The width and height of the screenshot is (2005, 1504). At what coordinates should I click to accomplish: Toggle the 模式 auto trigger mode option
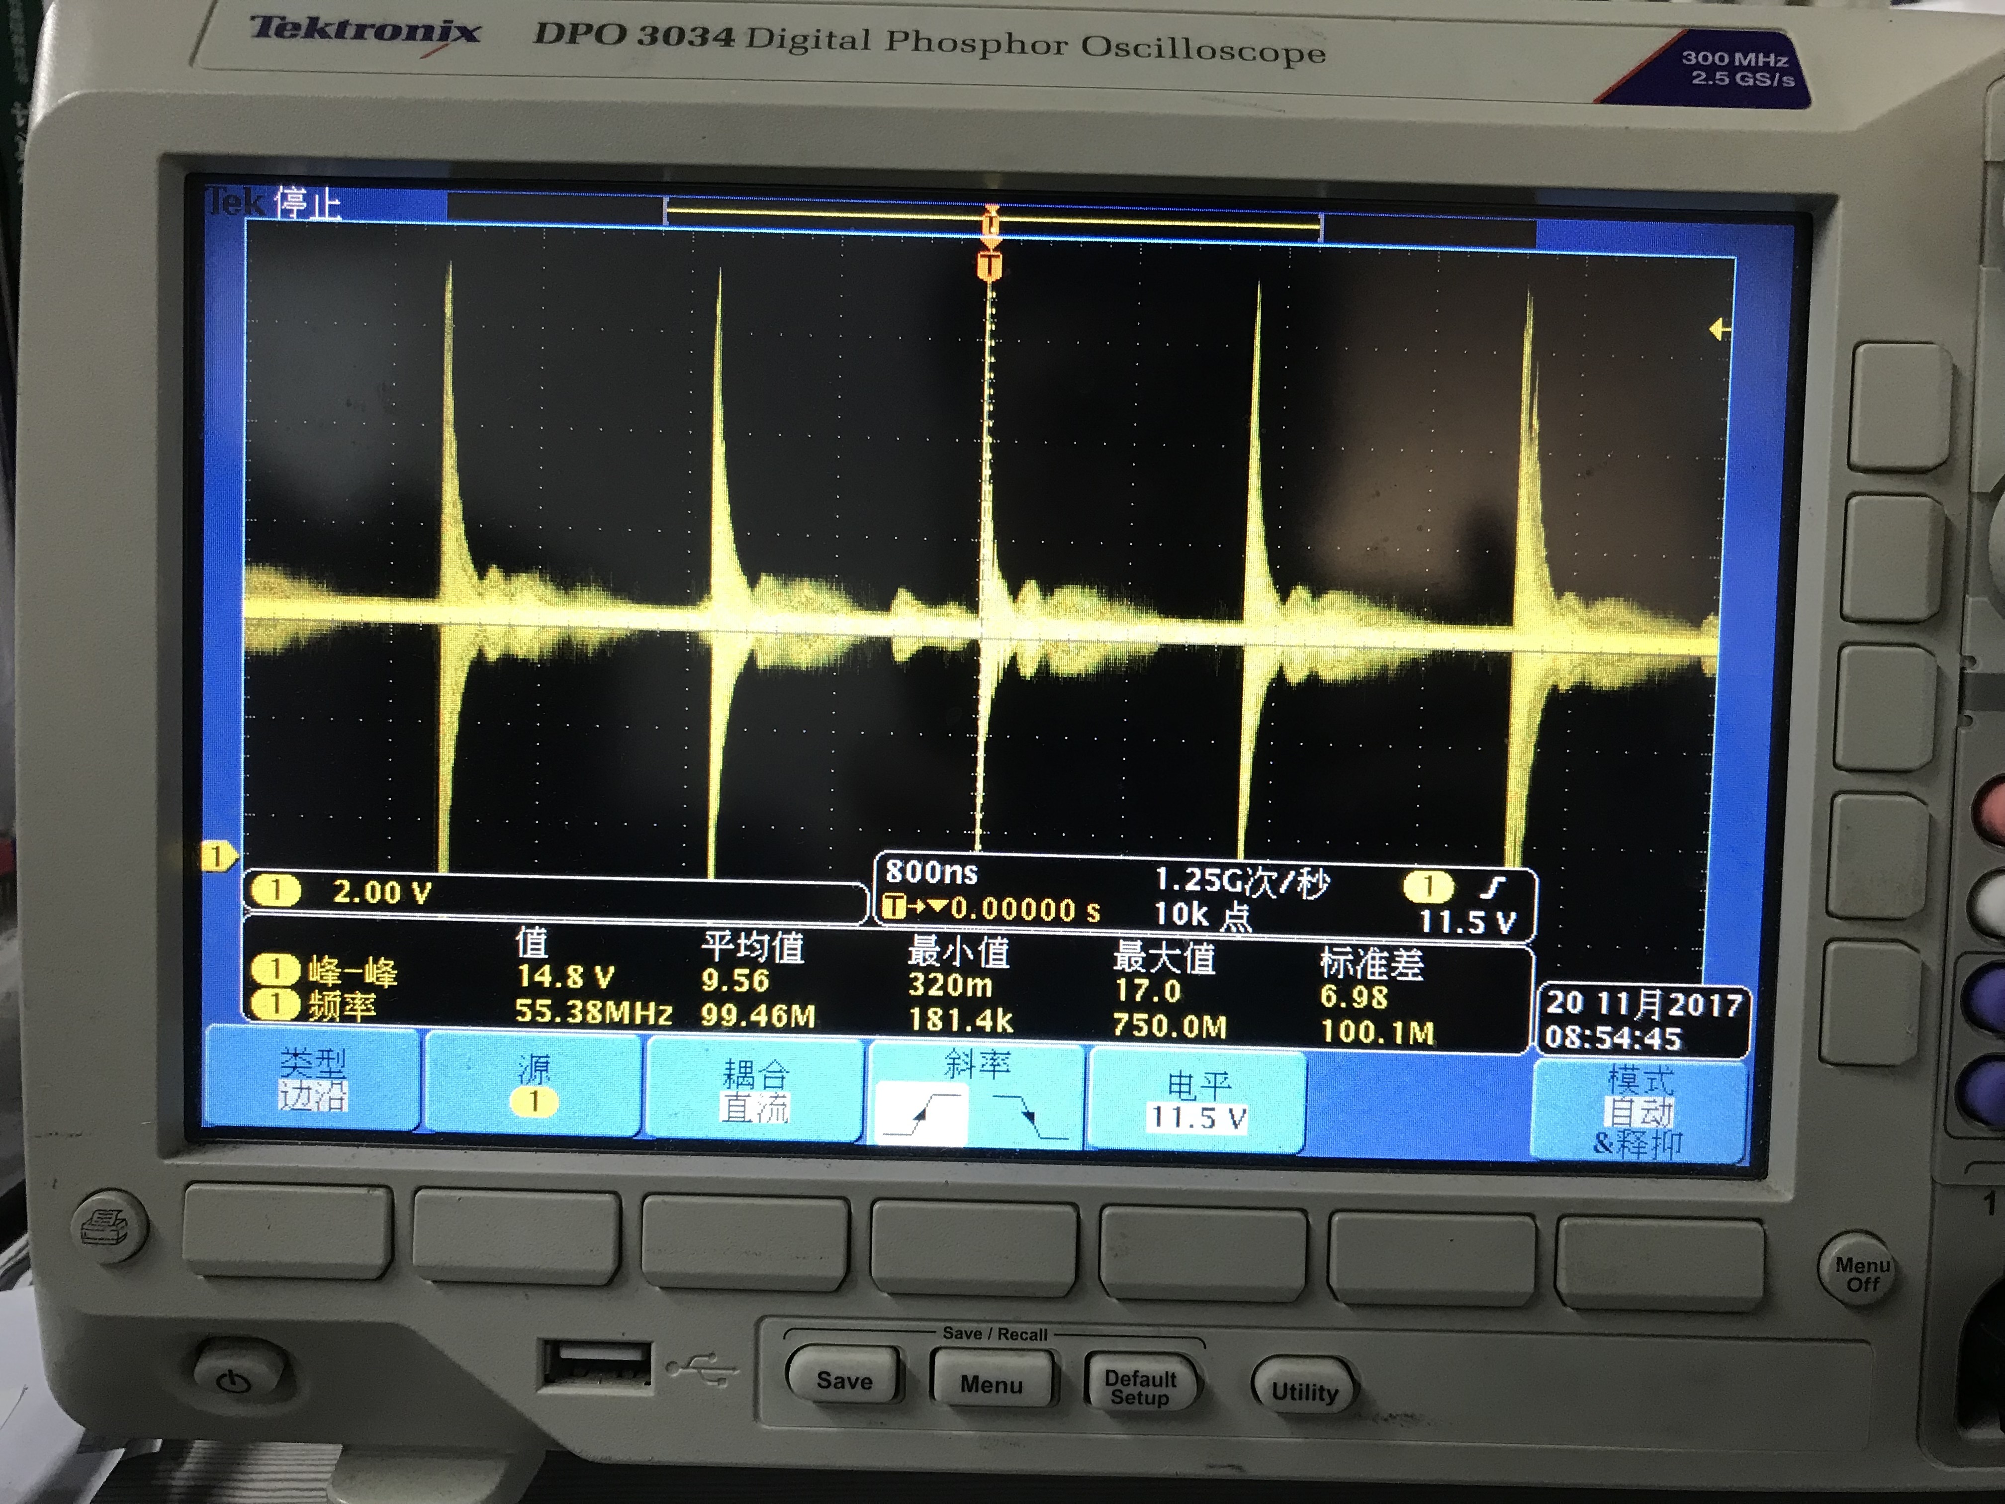1638,1111
